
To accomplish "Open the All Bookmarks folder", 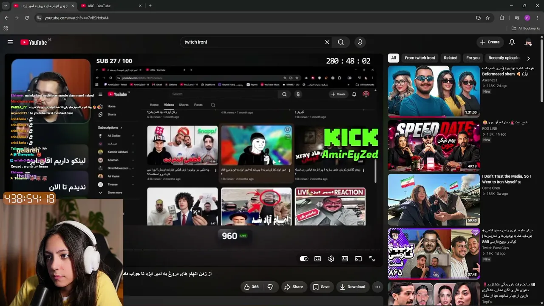I will click(x=526, y=28).
